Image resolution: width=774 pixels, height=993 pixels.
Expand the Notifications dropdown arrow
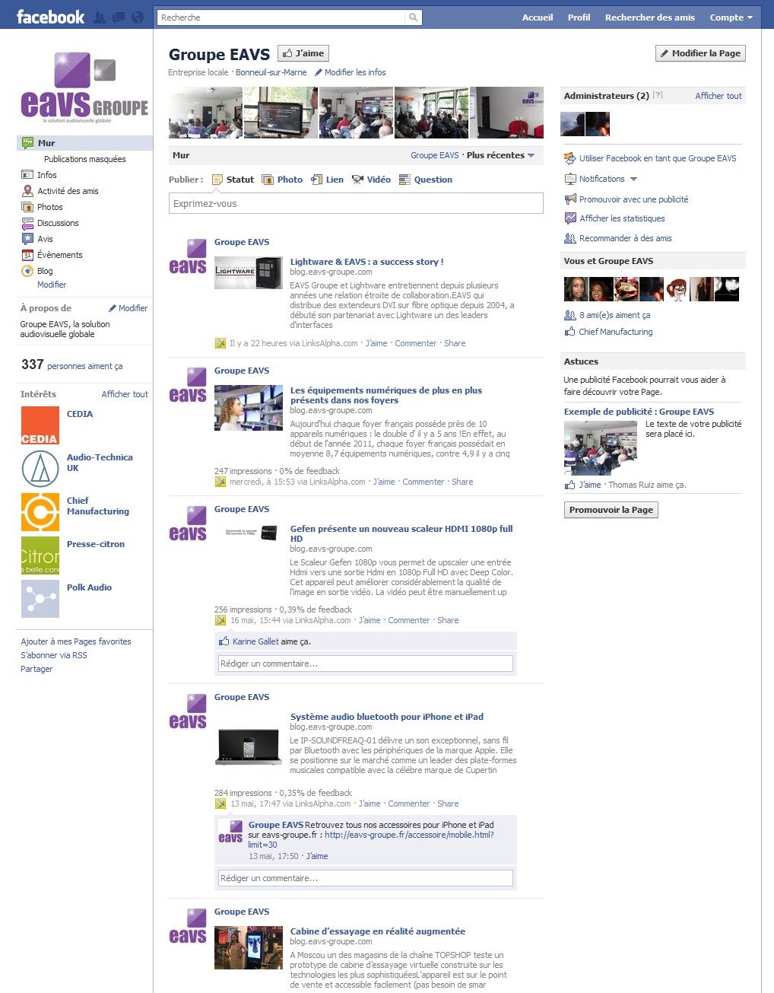[x=633, y=180]
